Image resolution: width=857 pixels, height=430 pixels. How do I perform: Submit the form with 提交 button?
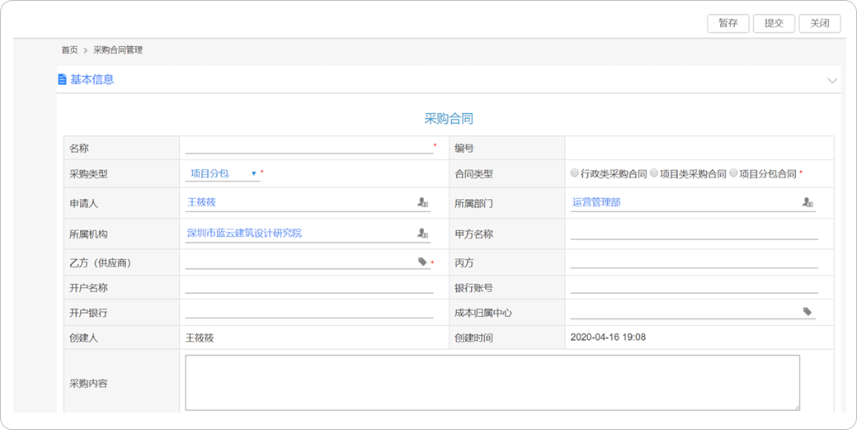(774, 23)
